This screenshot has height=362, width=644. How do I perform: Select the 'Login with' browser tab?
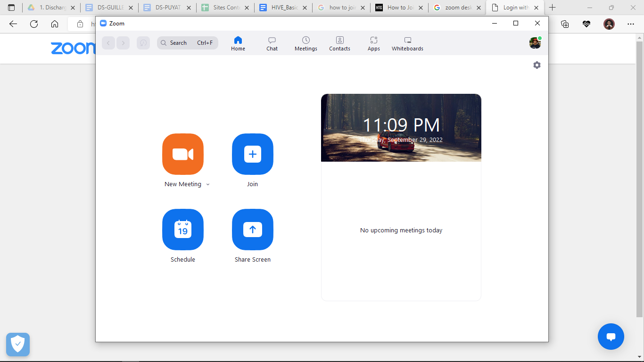click(x=515, y=8)
